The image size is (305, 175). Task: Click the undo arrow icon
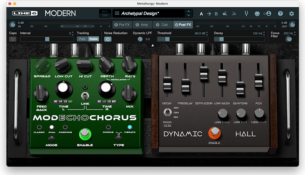[x=225, y=14]
